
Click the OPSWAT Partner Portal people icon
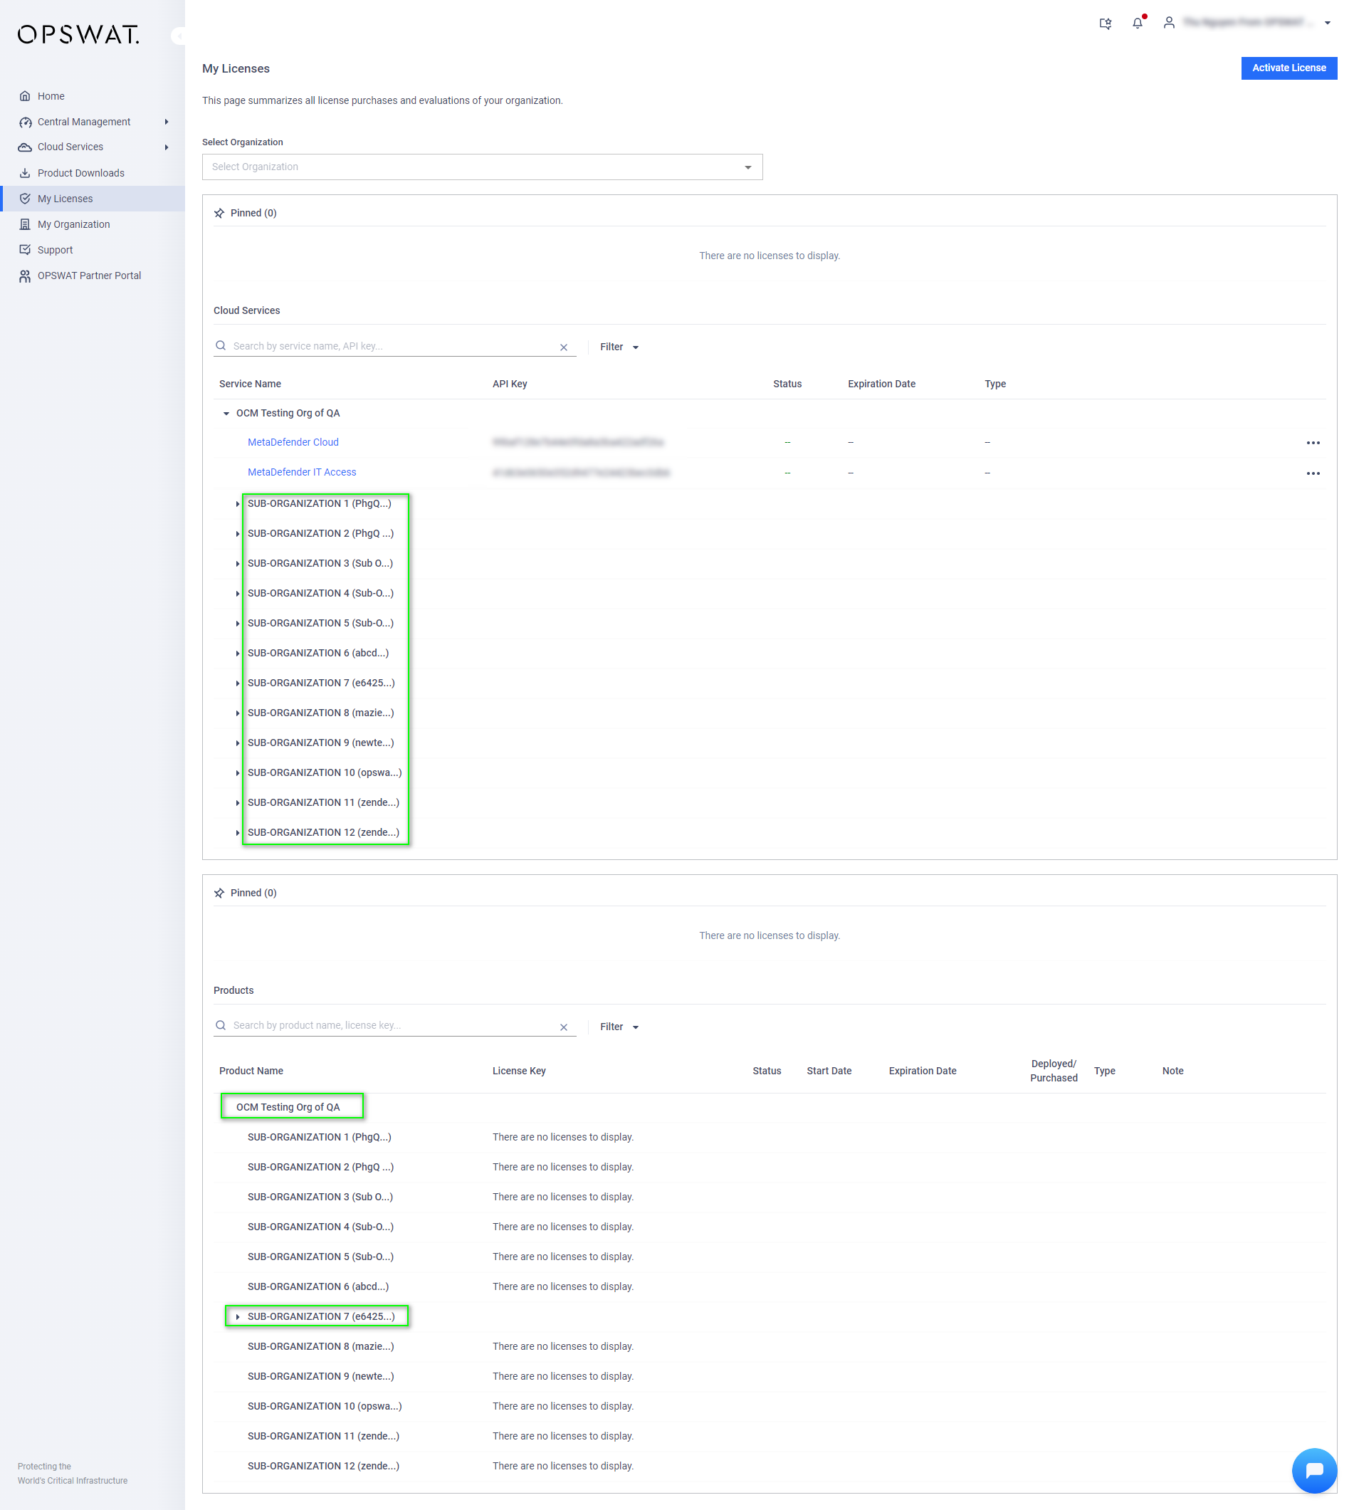[x=24, y=276]
